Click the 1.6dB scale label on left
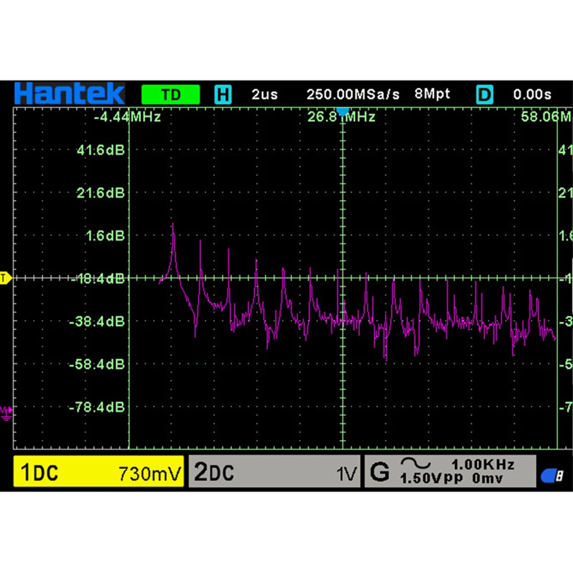Screen dimensions: 573x573 point(105,236)
